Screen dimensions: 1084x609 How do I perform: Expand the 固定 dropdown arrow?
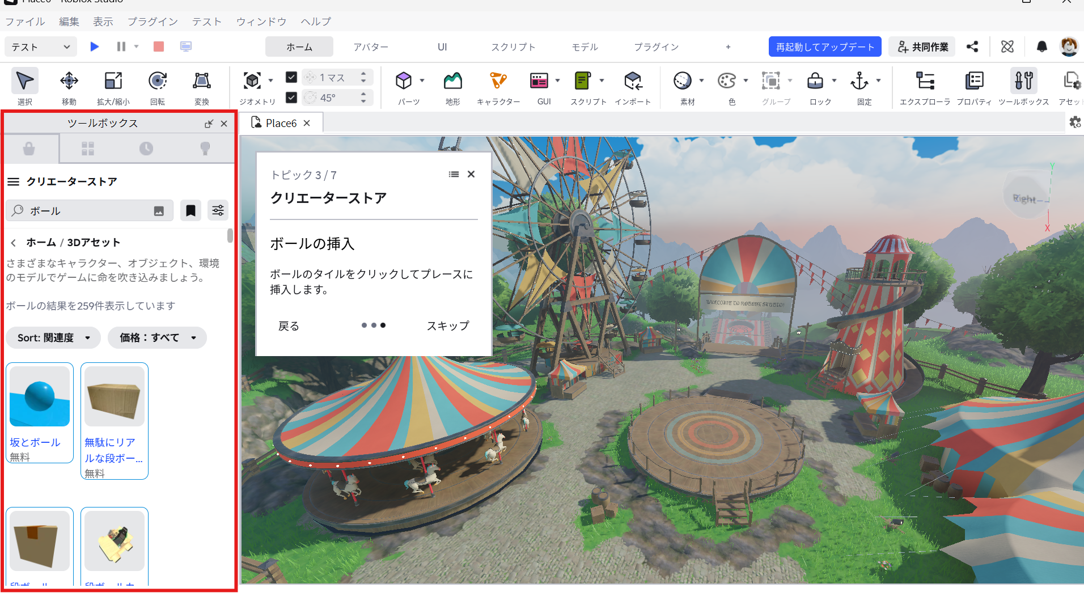878,81
